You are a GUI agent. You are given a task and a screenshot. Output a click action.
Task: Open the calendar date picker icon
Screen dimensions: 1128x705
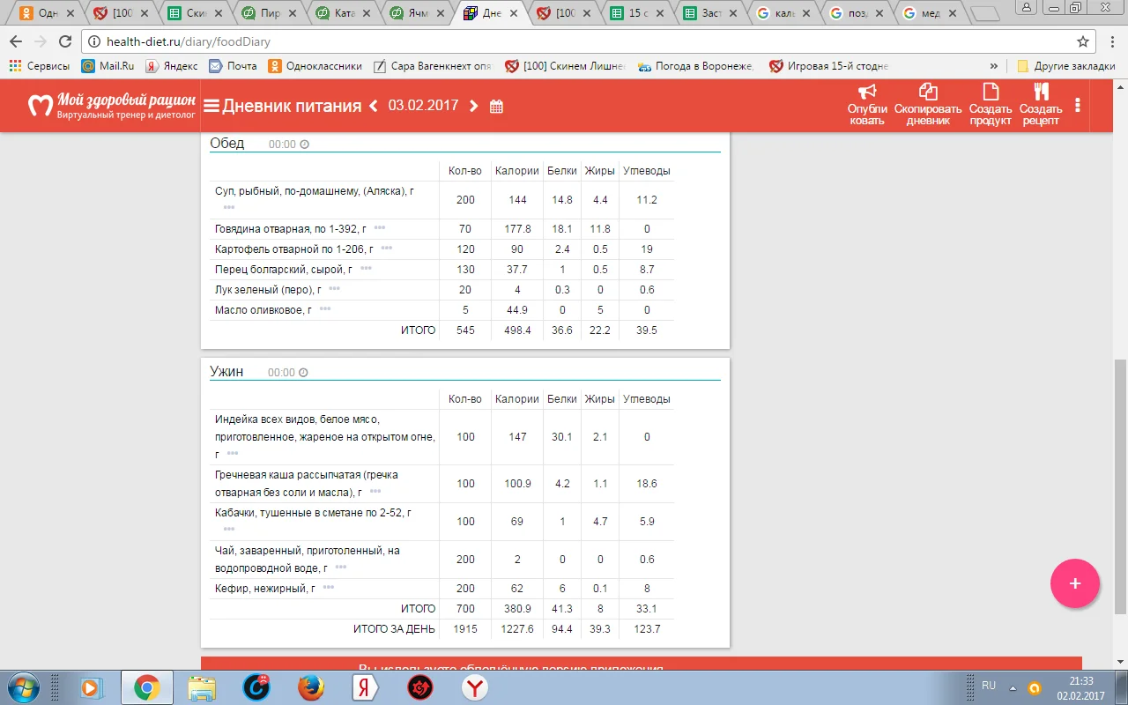[x=496, y=107]
